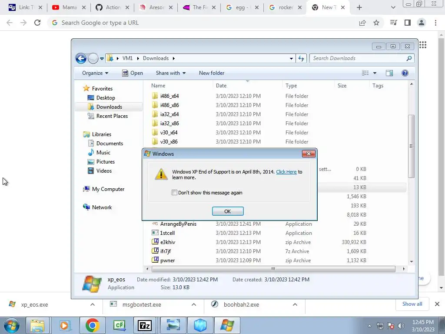Viewport: 445px width, 334px height.
Task: Sort by the Size column header
Action: (x=342, y=86)
